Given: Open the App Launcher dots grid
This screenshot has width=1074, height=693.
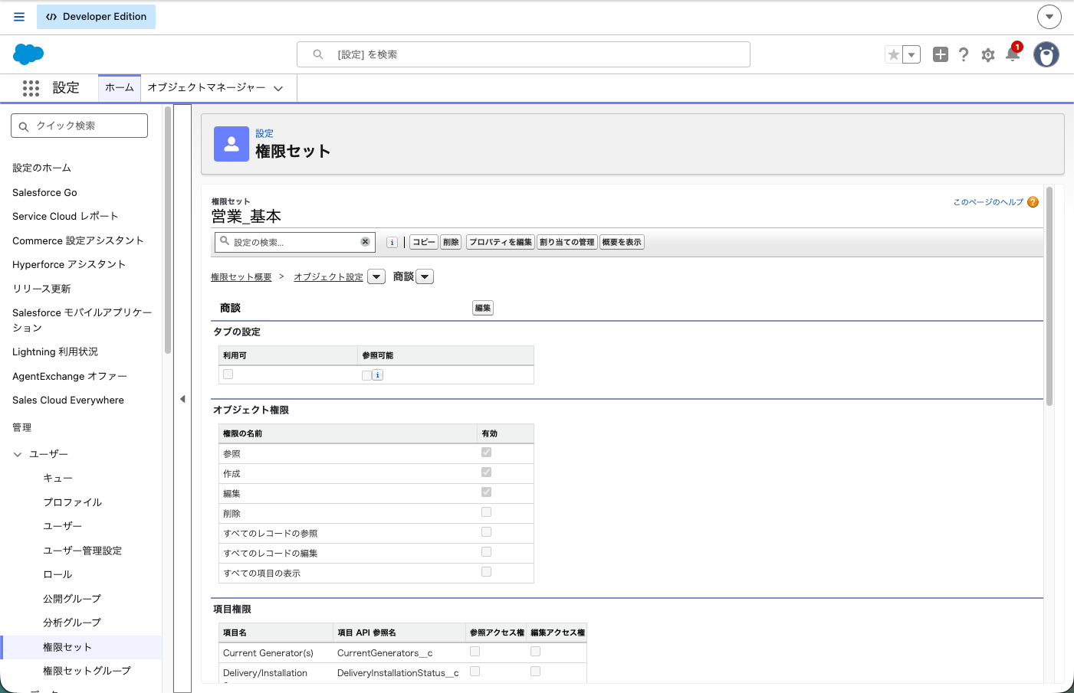Looking at the screenshot, I should click(31, 88).
